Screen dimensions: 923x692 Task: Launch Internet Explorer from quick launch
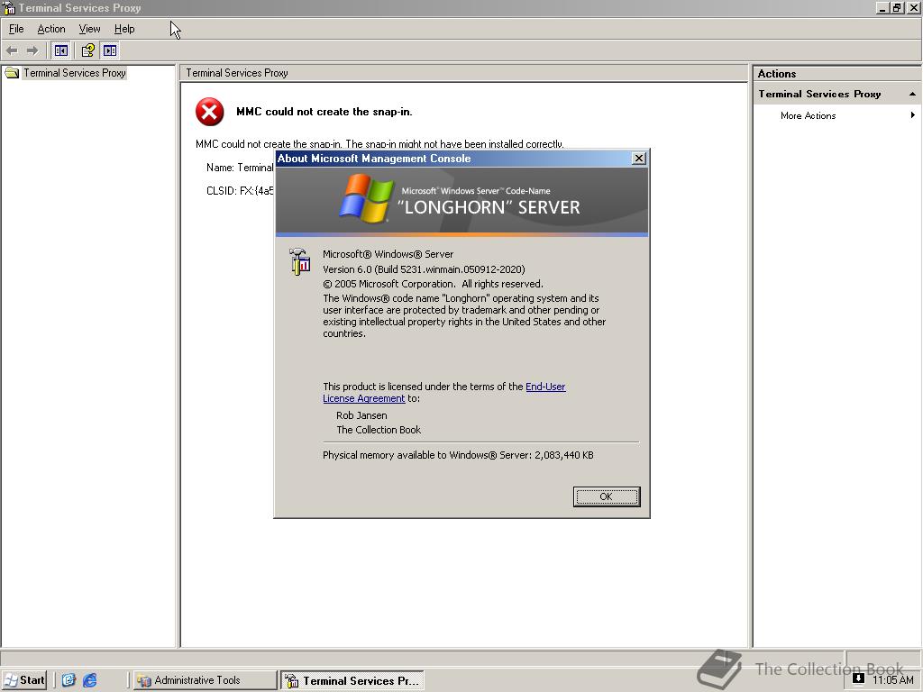pos(90,680)
